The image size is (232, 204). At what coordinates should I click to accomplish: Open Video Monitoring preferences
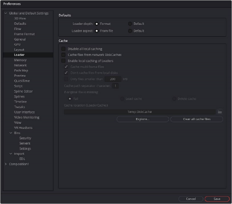26,117
